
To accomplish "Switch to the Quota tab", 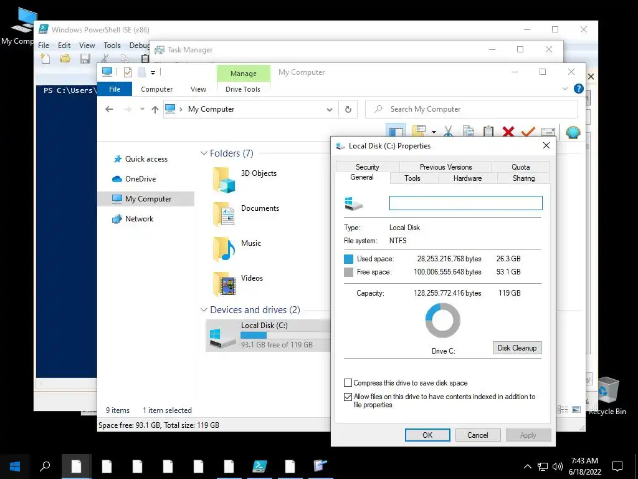I will [520, 167].
